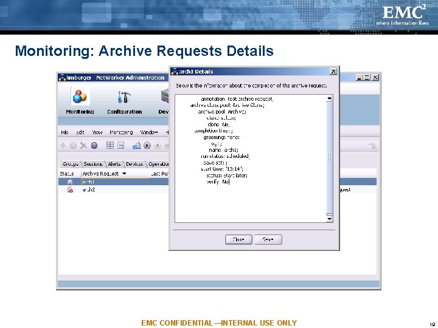Switch to the Alerts tab
The image size is (438, 328).
114,164
